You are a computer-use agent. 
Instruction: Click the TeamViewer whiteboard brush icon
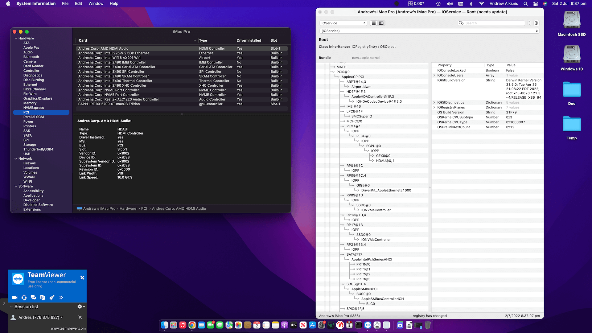click(52, 298)
